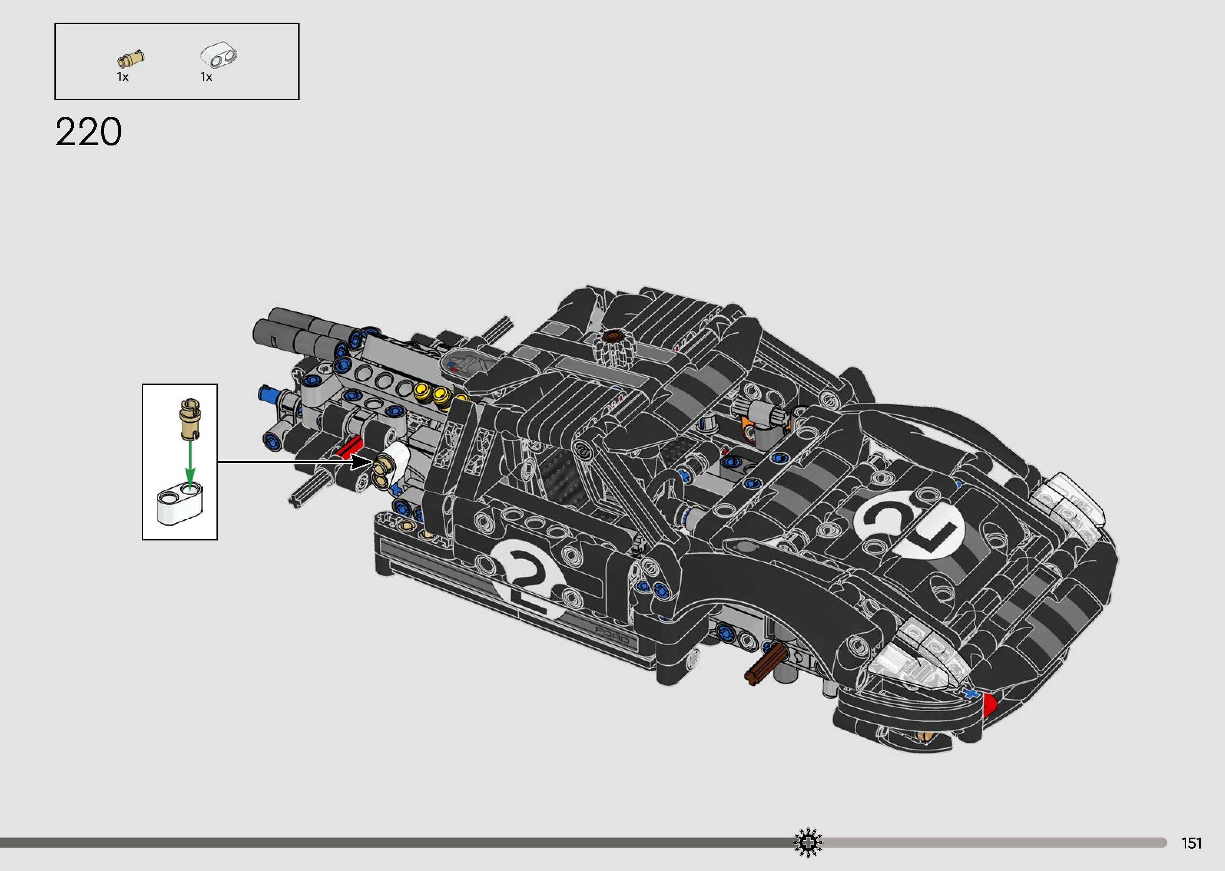Screen dimensions: 1225x871
Task: Click the page number 151
Action: point(1191,843)
